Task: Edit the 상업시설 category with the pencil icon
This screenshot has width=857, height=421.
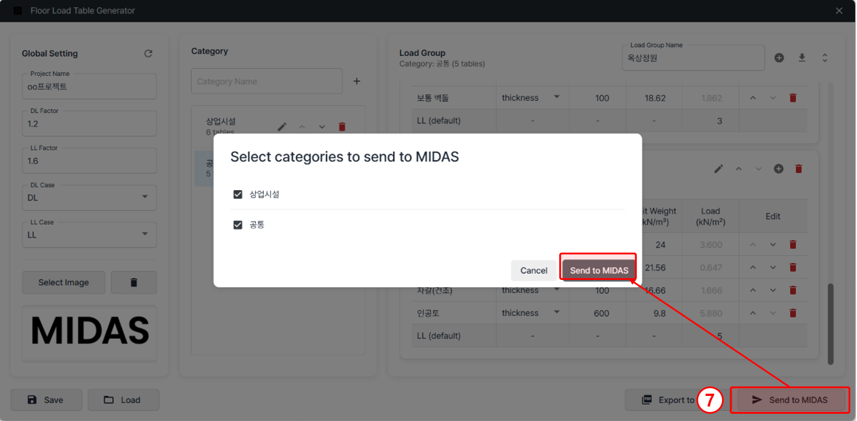Action: 282,127
